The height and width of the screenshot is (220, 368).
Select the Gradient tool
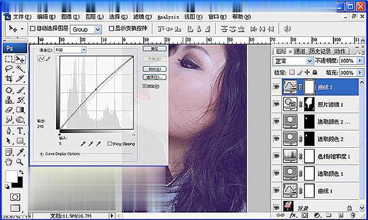(x=20, y=110)
